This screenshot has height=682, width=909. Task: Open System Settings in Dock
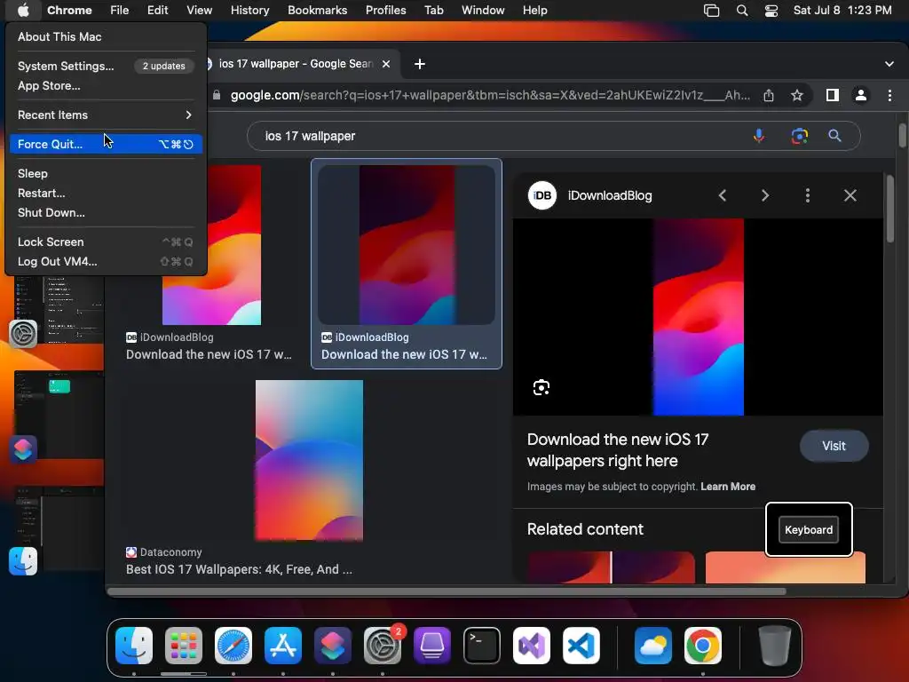pos(383,646)
